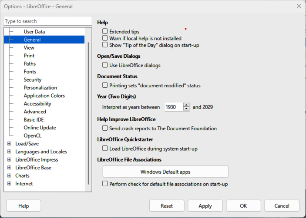
Task: Toggle Send crash reports to The Document Foundation
Action: 105,128
